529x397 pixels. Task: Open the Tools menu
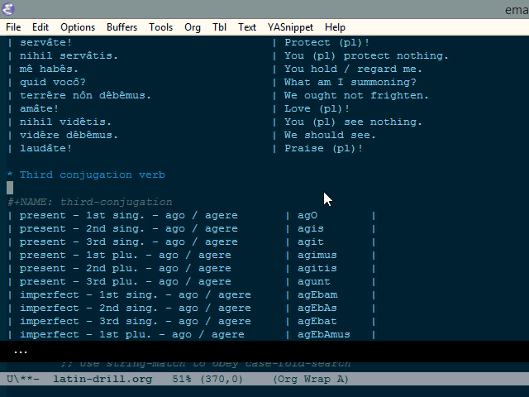pyautogui.click(x=161, y=27)
